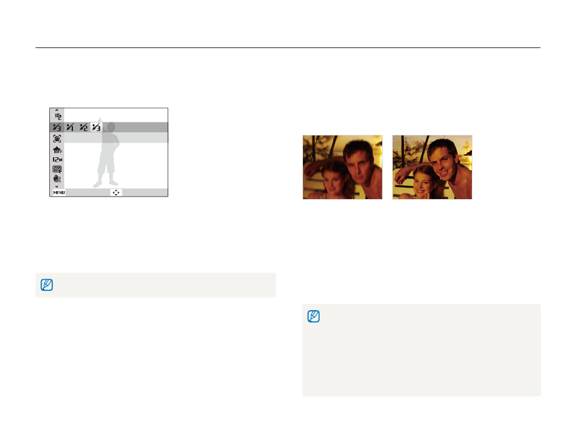576x435 pixels.
Task: Click the note icon in right info box
Action: pos(314,316)
